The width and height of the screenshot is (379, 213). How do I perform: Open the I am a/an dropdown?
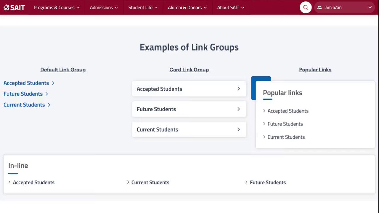tap(344, 7)
